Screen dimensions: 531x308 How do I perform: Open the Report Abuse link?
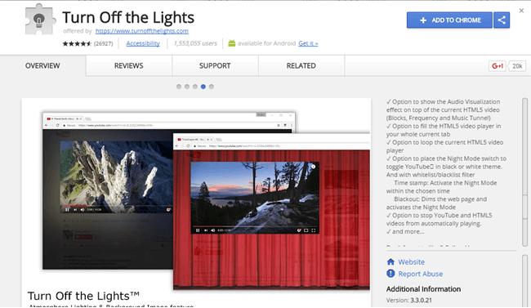pyautogui.click(x=420, y=274)
